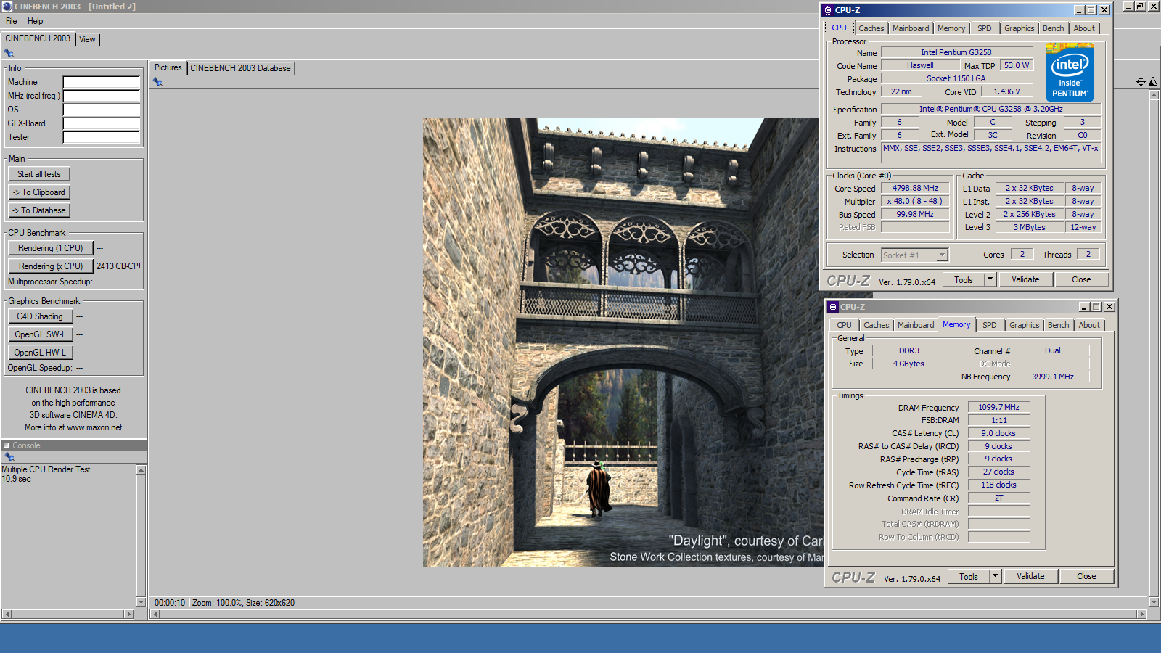Select the CINEBENCH 2003 main tab
The width and height of the screenshot is (1161, 653).
38,38
